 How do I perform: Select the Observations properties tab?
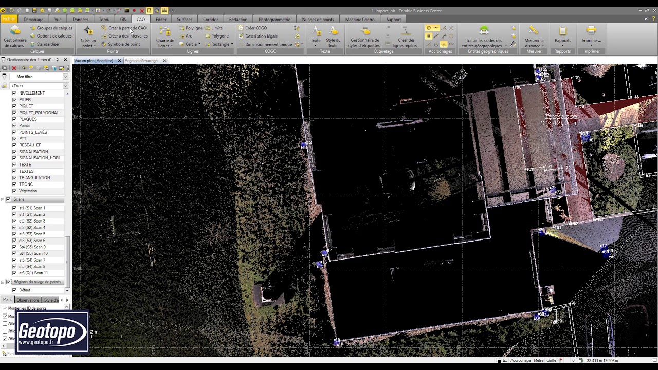[28, 300]
